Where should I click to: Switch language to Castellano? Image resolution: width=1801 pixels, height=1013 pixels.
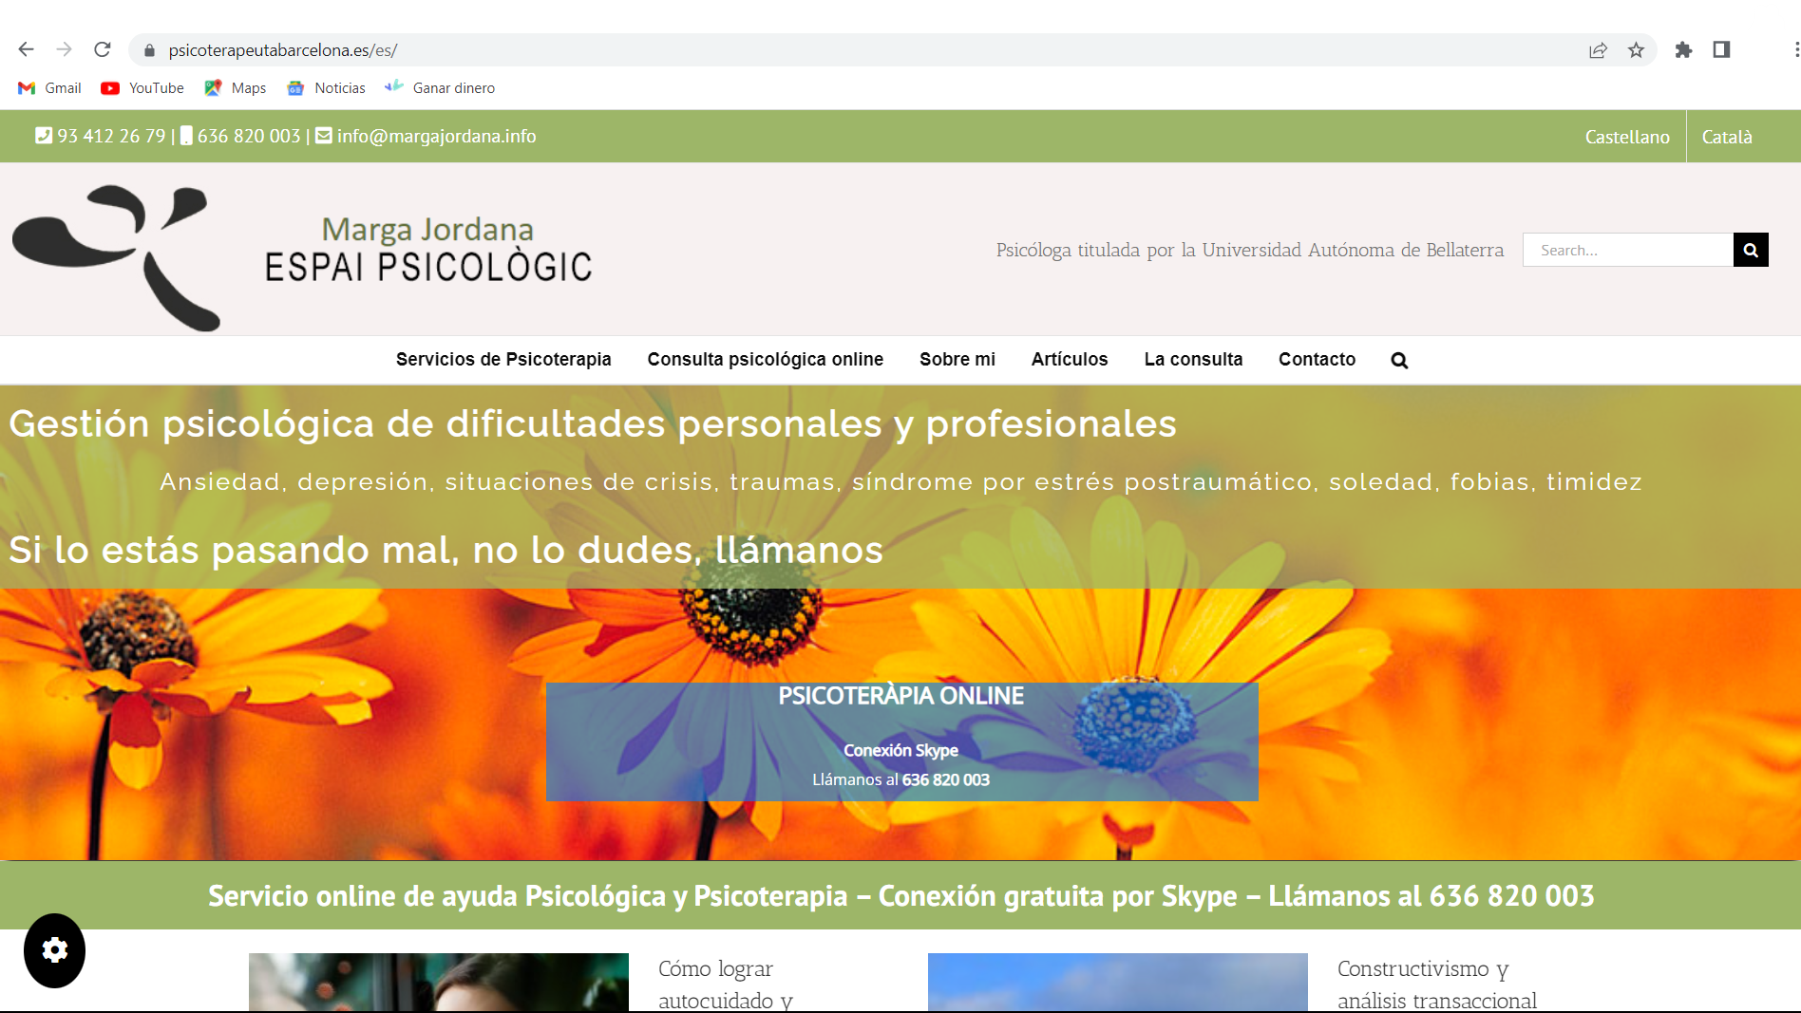[1627, 137]
